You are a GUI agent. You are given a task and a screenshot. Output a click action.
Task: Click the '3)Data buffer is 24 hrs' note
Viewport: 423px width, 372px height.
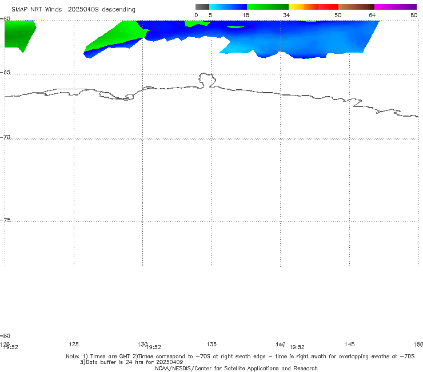[131, 362]
